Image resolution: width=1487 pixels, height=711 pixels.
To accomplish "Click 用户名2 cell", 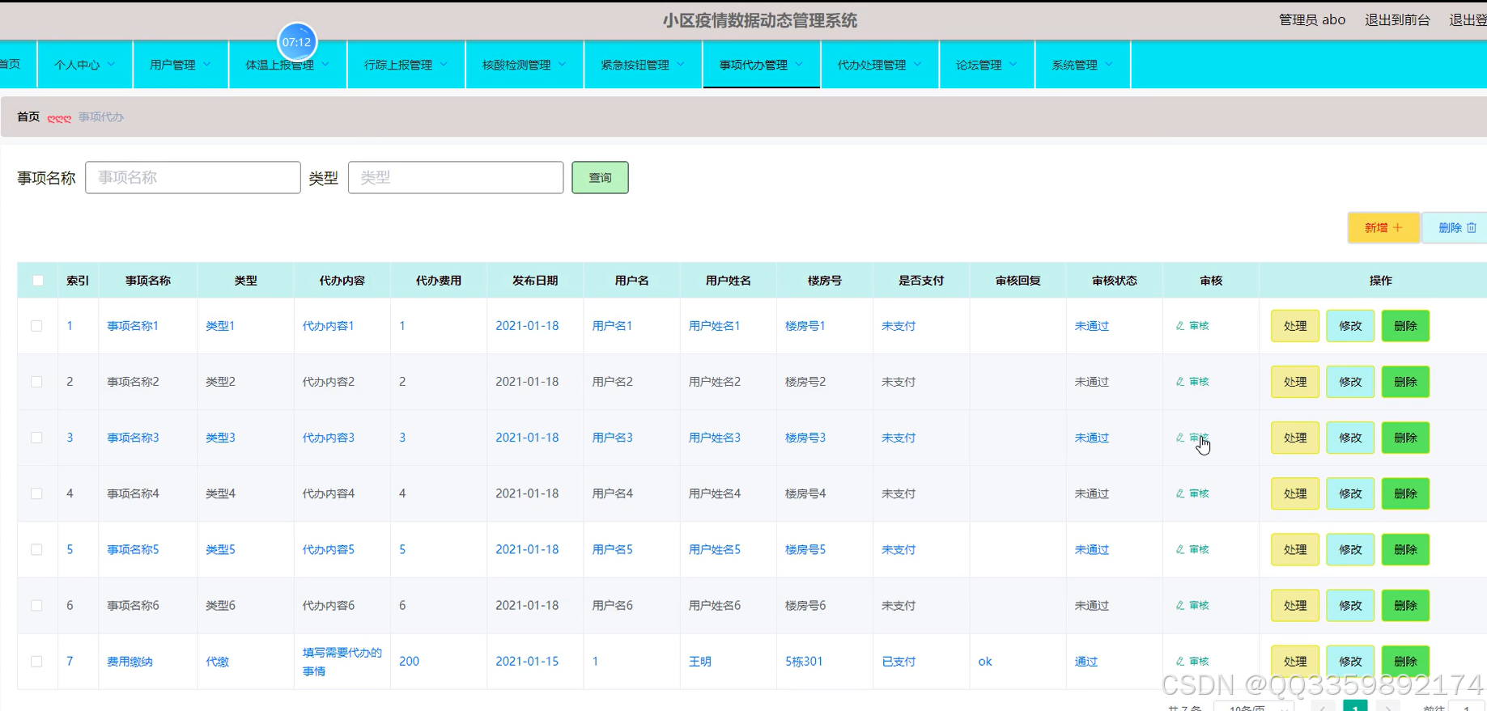I will (x=612, y=382).
